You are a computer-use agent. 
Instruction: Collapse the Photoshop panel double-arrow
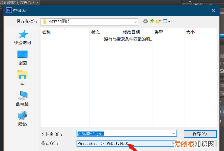(190, 1)
